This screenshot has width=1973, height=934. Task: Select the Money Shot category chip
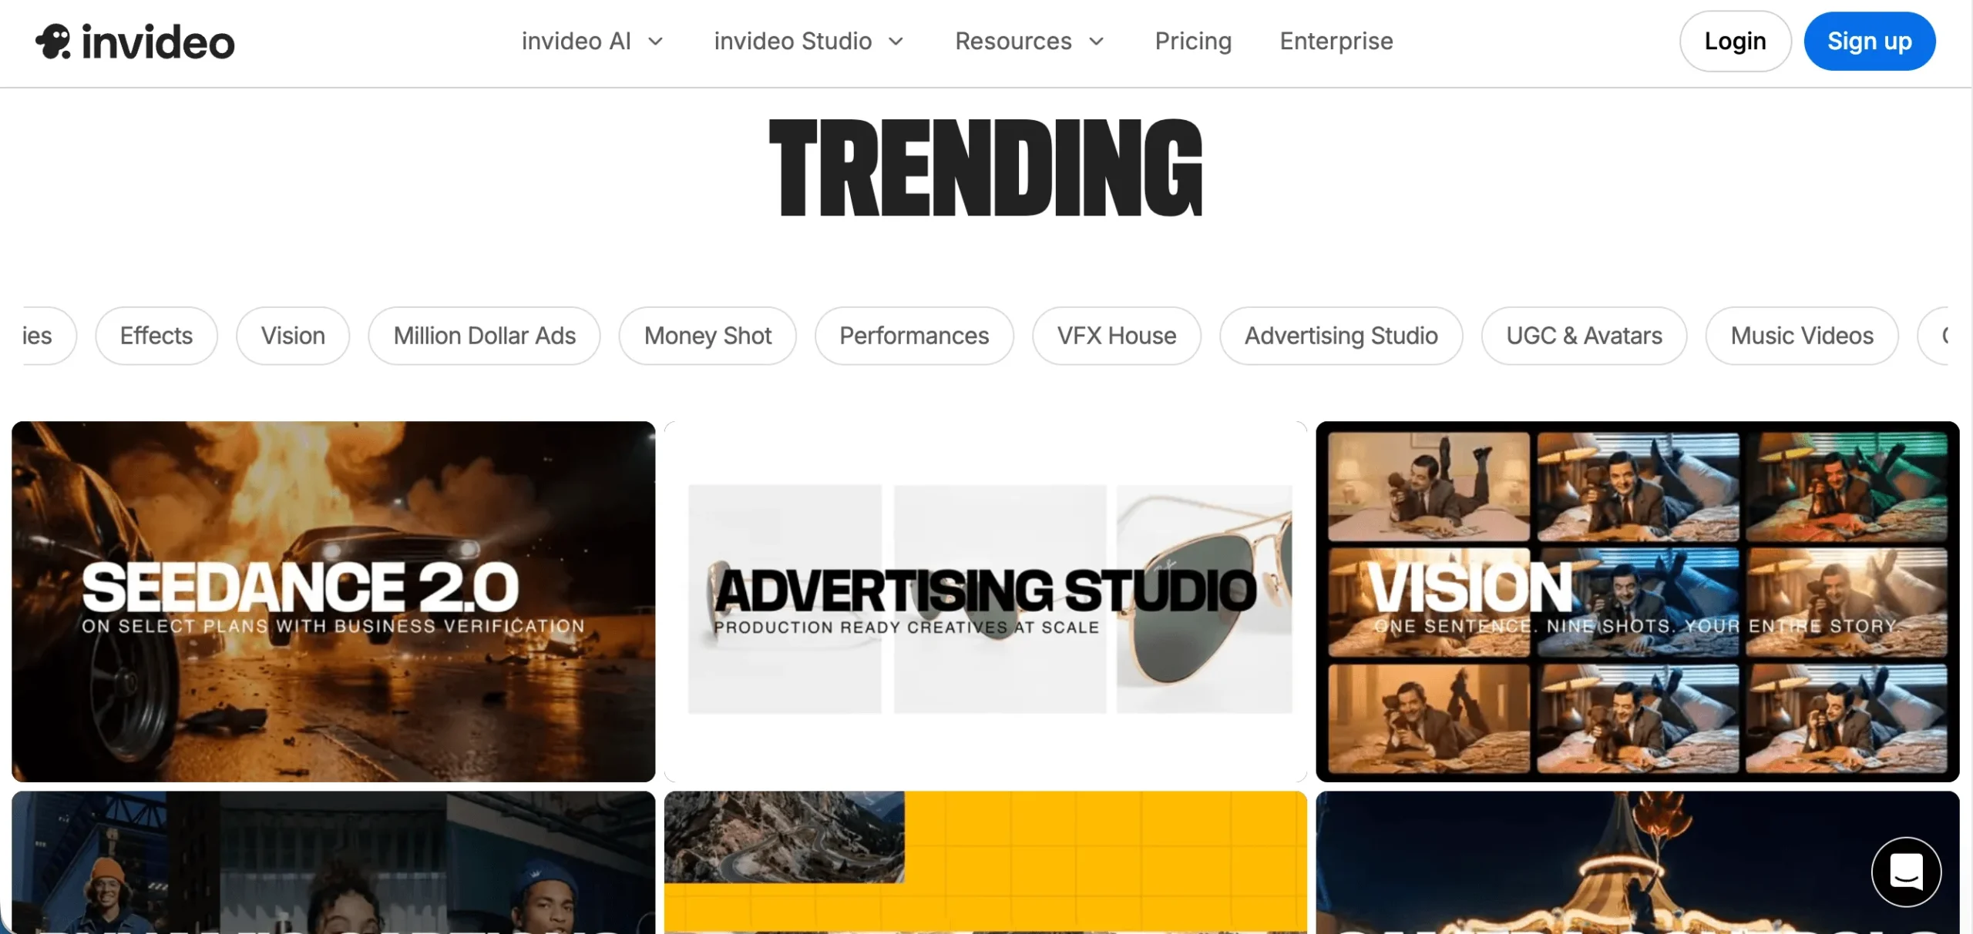[708, 336]
